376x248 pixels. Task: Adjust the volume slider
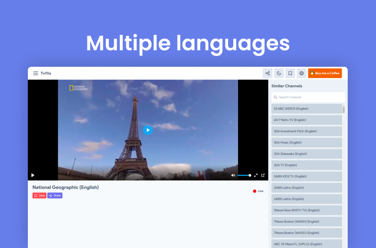(244, 175)
